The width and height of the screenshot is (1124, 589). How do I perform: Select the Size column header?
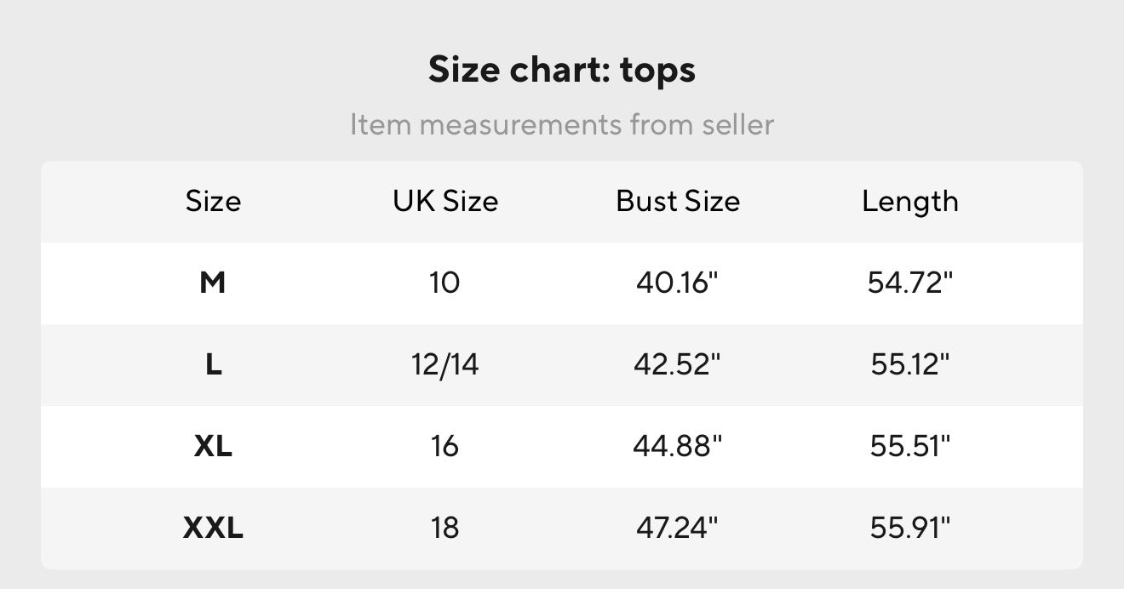tap(213, 202)
